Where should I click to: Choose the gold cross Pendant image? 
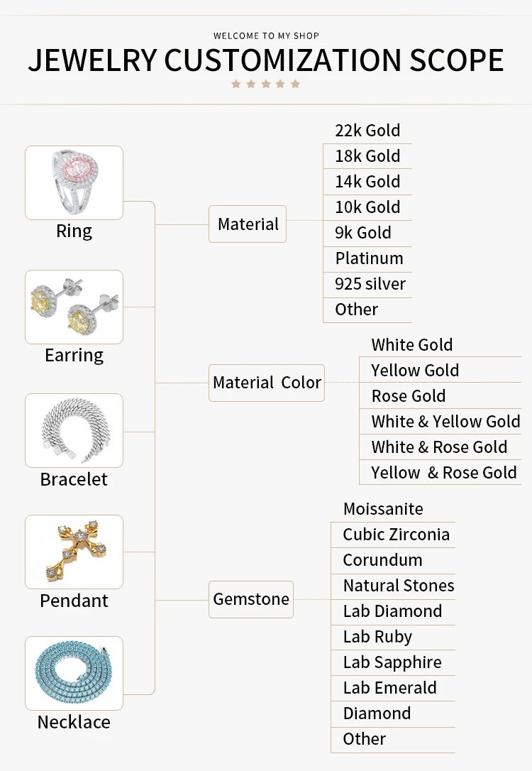point(74,552)
